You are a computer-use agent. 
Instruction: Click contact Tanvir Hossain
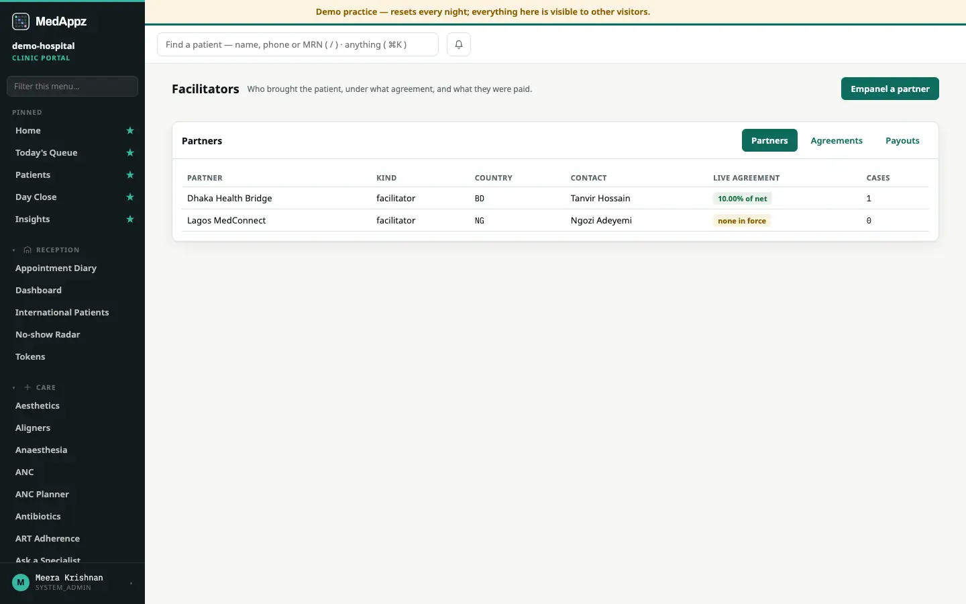click(600, 198)
